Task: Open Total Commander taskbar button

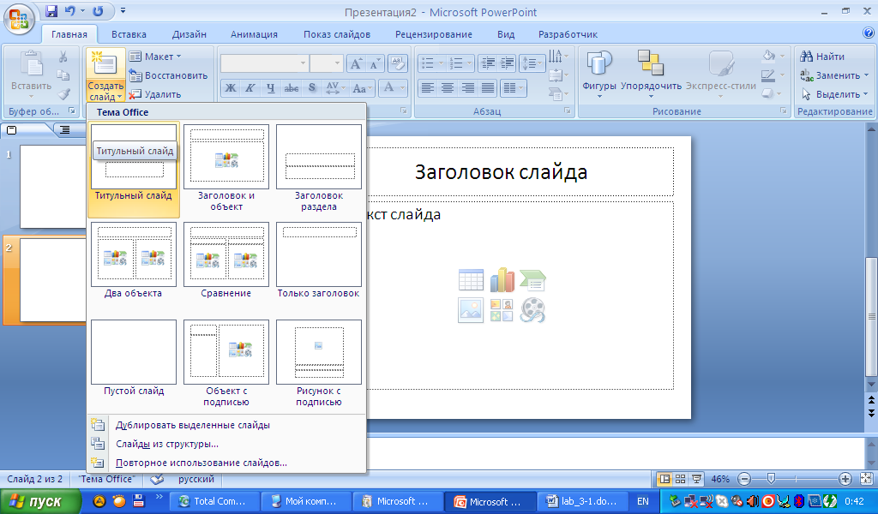Action: click(x=215, y=502)
